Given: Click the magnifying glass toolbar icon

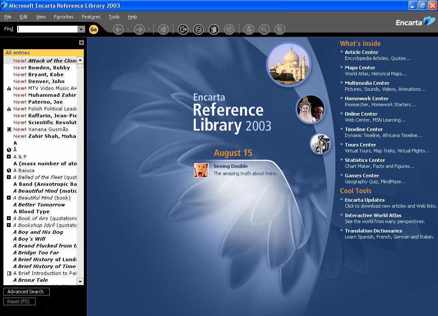Looking at the screenshot, I should [264, 29].
